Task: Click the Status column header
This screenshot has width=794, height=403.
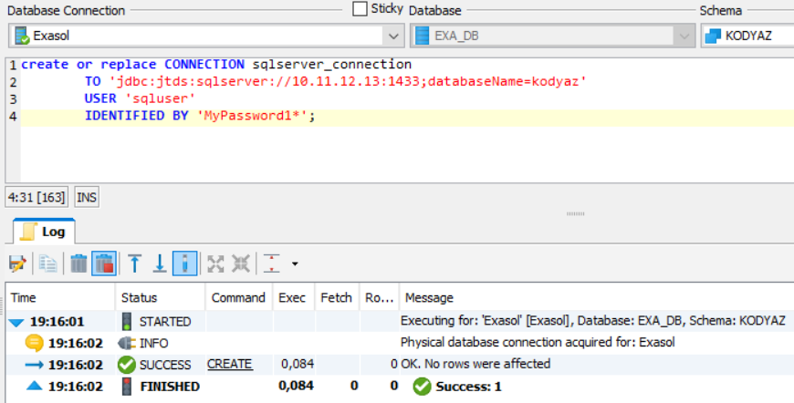Action: tap(161, 298)
